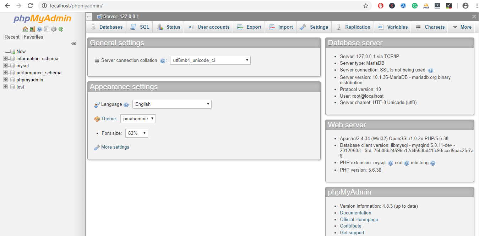Expand the mysql database node
Screen dimensions: 479x236
(x=5, y=66)
